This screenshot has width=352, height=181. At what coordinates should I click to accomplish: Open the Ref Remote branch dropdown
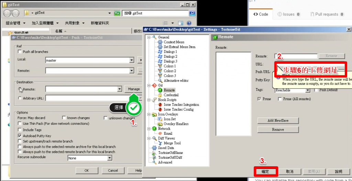tap(132, 71)
